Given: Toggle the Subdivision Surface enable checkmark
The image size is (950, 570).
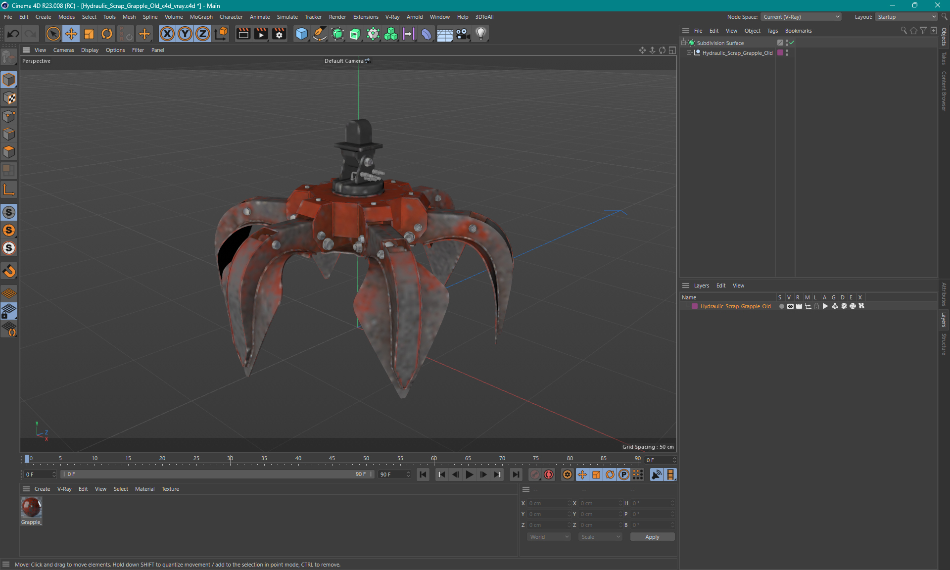Looking at the screenshot, I should point(792,43).
